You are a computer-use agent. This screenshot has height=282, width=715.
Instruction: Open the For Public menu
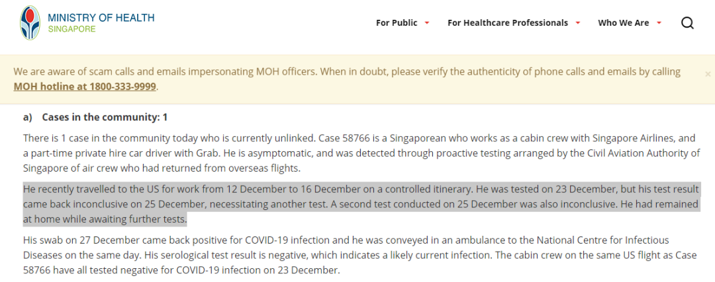coord(397,23)
